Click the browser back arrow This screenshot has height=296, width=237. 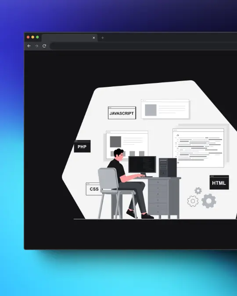coord(29,46)
